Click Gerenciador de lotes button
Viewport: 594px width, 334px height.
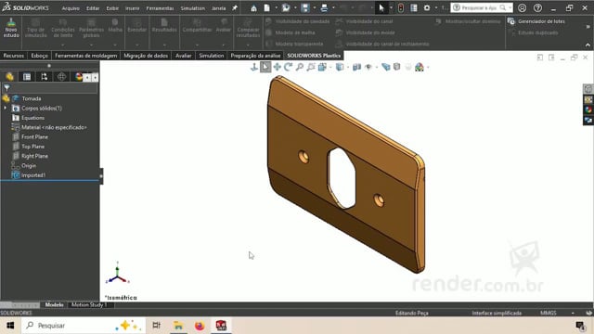coord(536,21)
